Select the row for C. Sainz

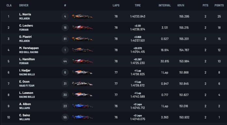point(114,117)
